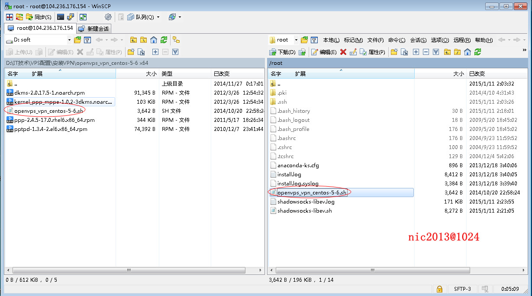Refresh the remote panel

click(477, 52)
